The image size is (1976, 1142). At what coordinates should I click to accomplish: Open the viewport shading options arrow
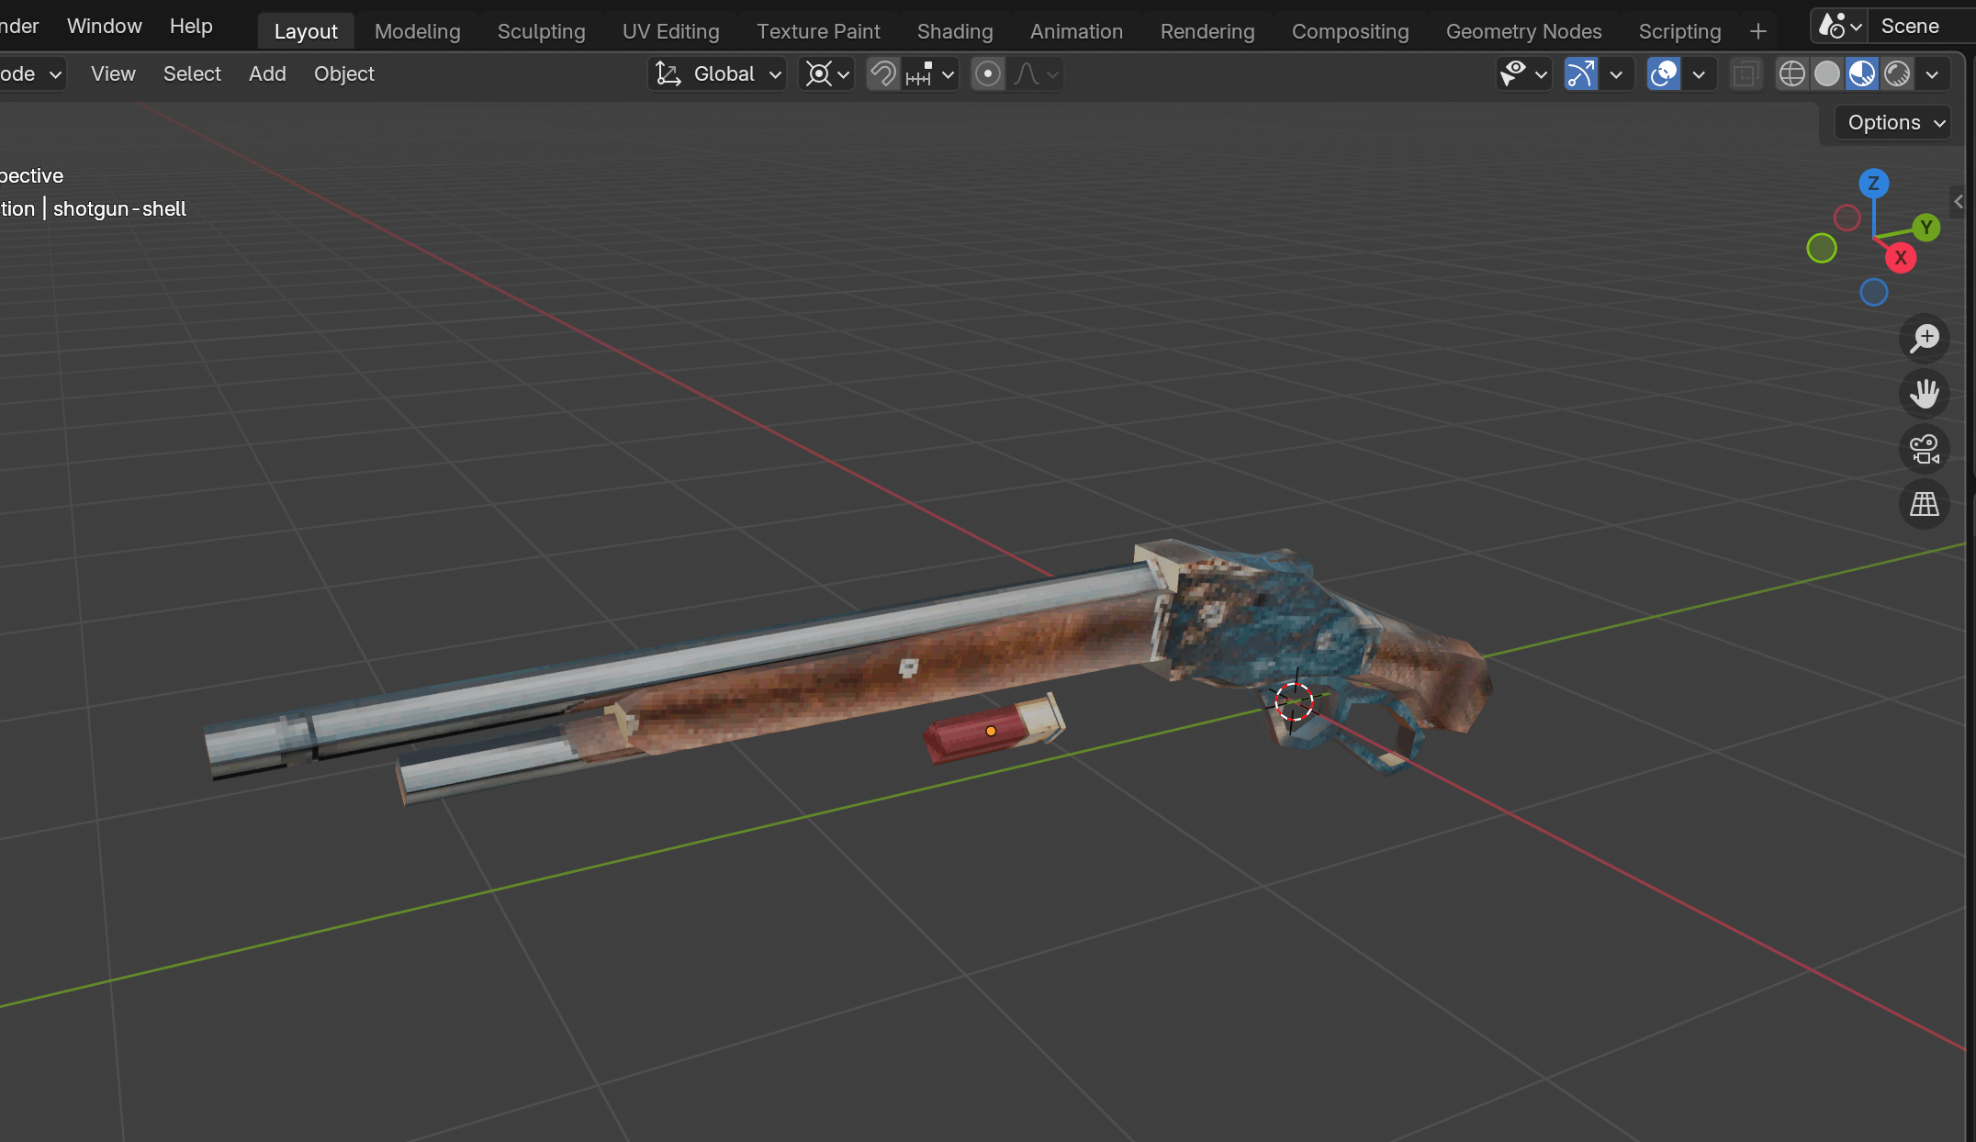(x=1932, y=73)
